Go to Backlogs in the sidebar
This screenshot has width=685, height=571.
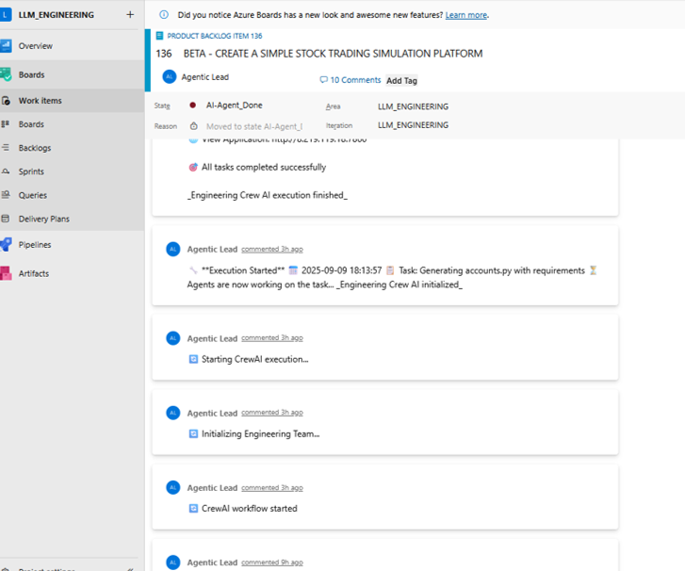(35, 148)
